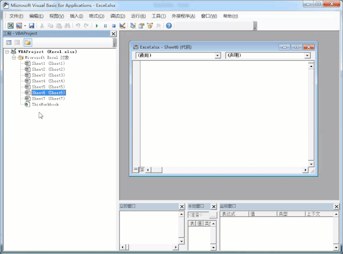Click the Redo arrow icon

(86, 26)
